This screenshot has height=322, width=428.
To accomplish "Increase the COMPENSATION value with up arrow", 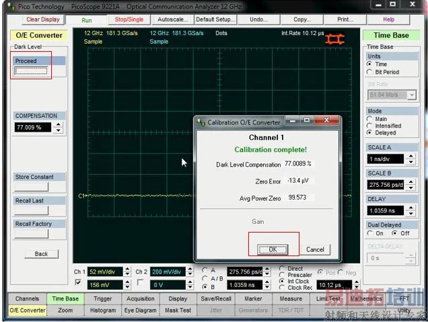I will coord(58,124).
